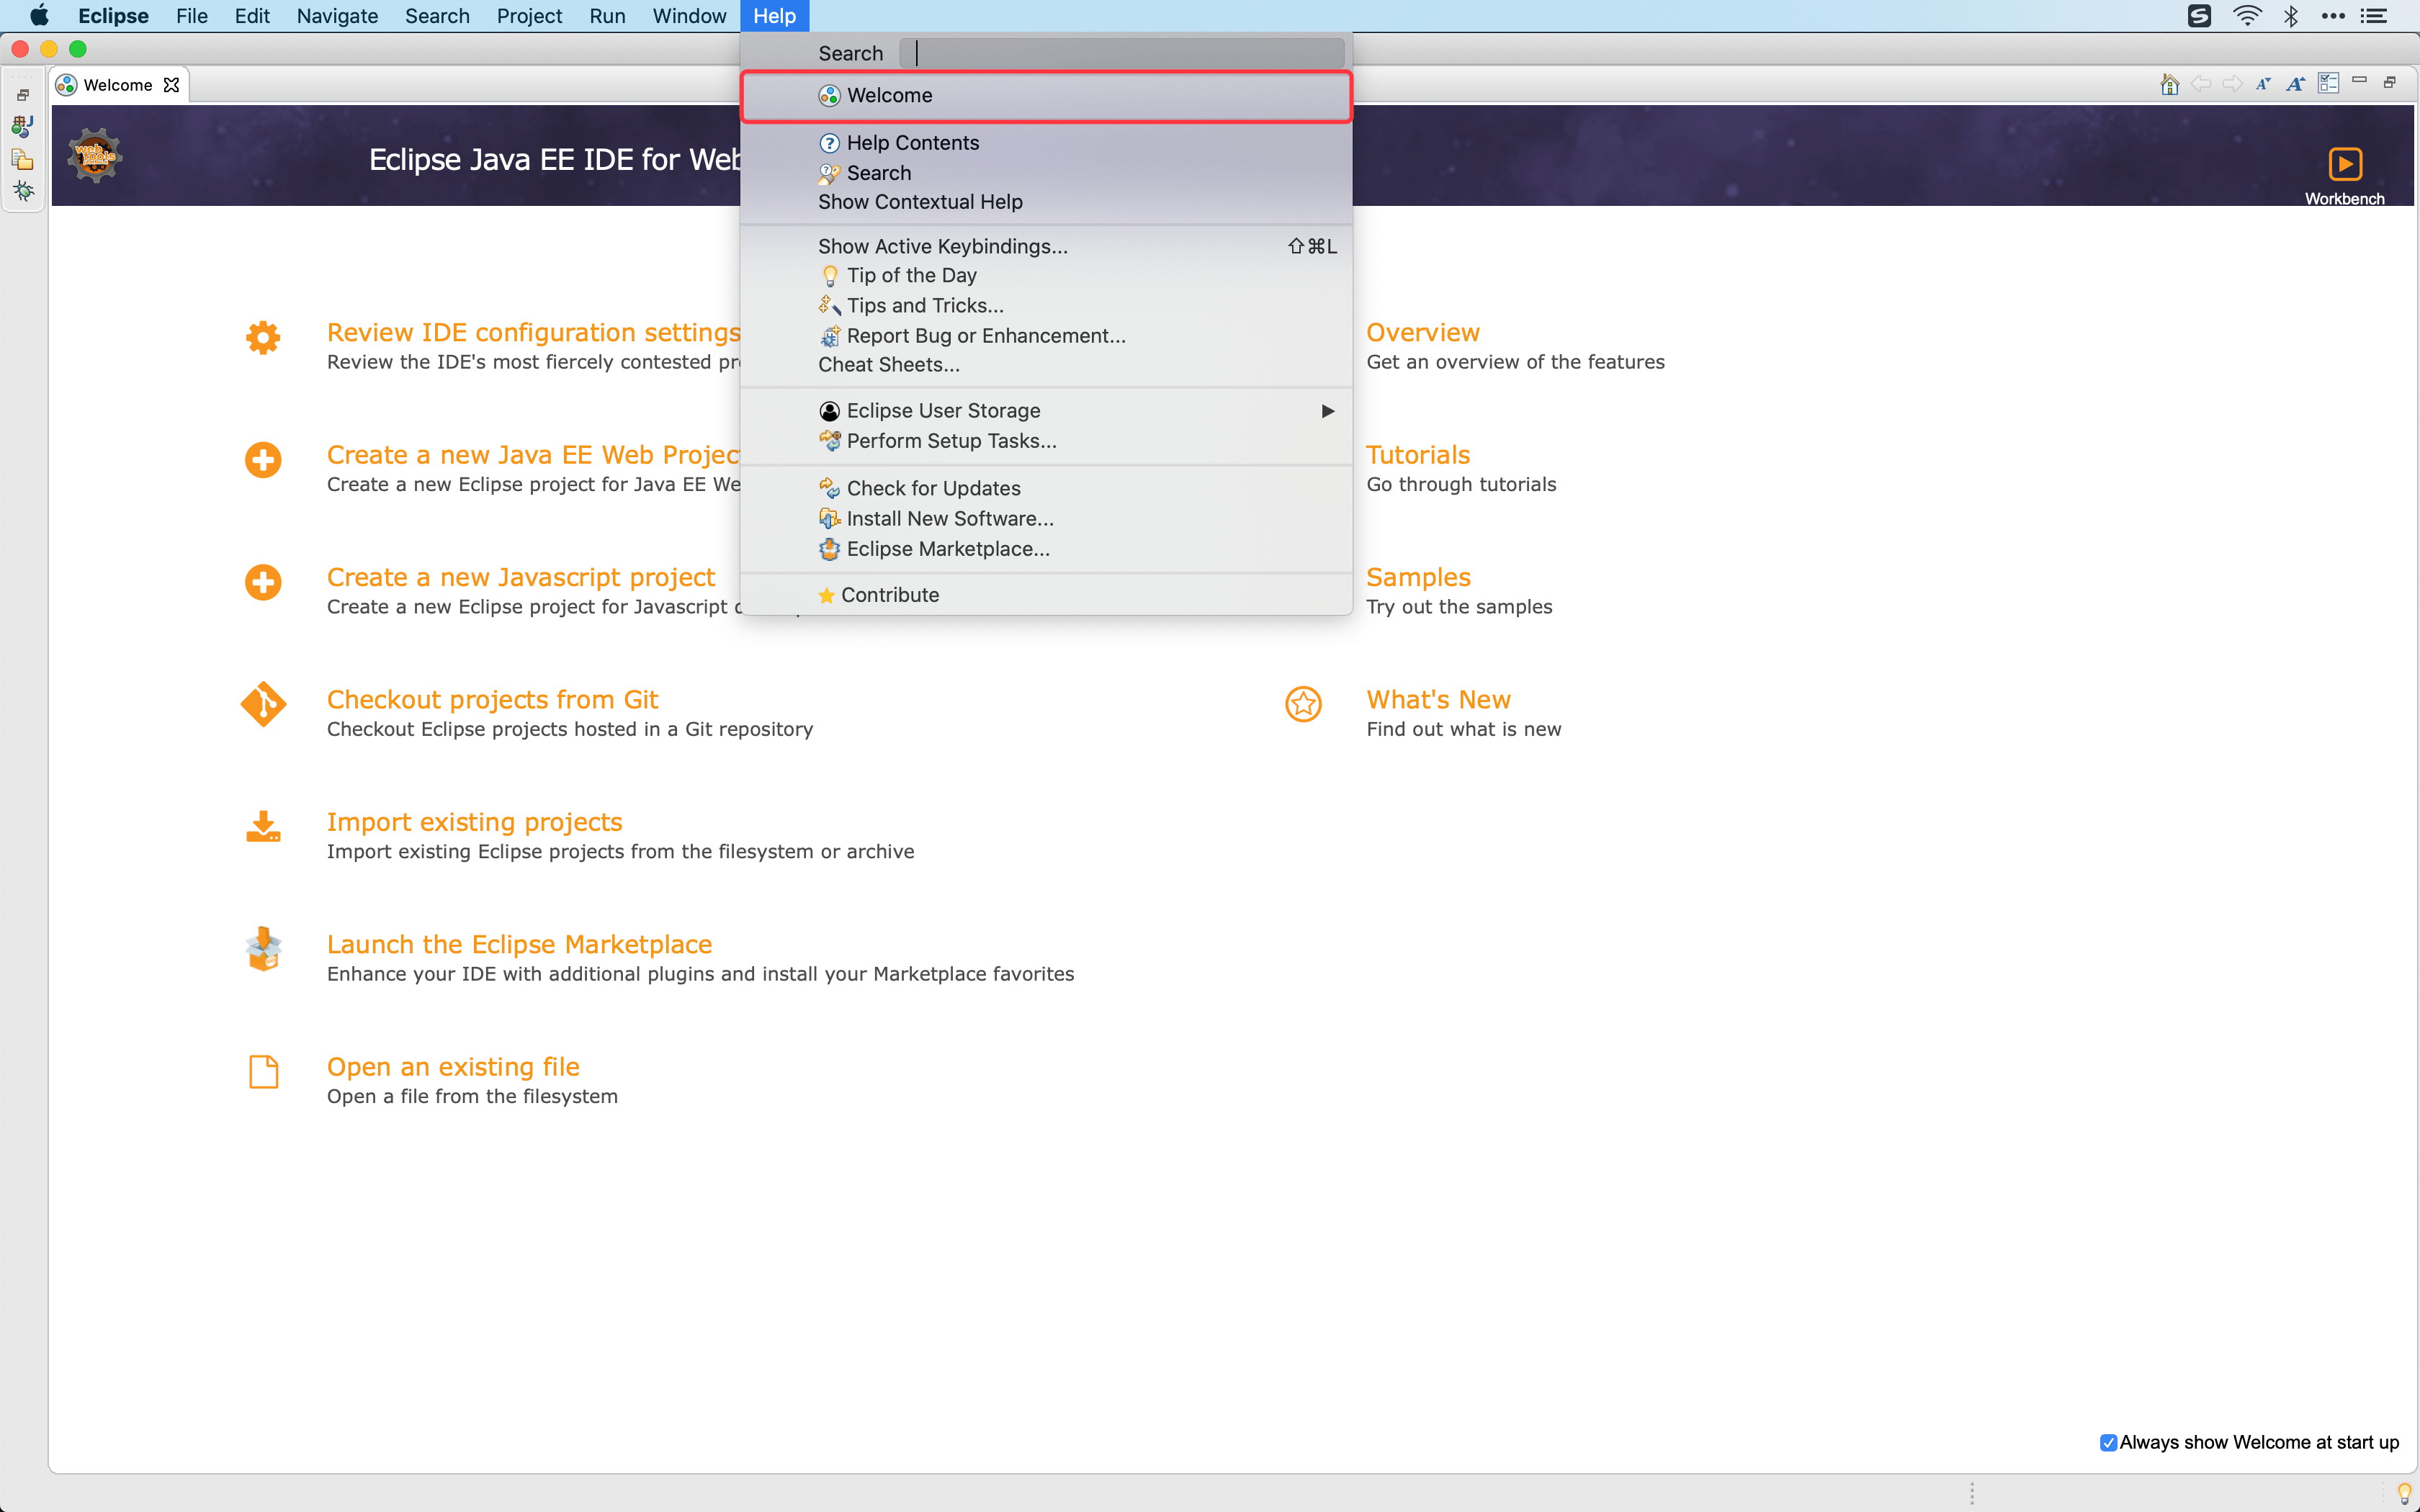Screen dimensions: 2420x1512
Task: Open Review IDE configuration settings link
Action: tap(533, 332)
